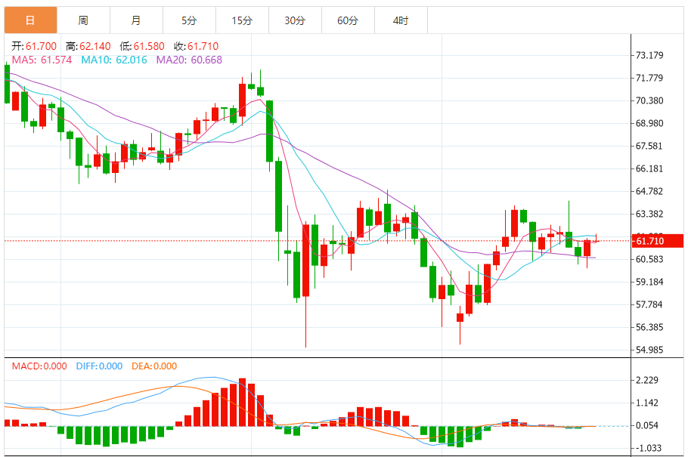Click the 68.980 price axis label

[649, 123]
